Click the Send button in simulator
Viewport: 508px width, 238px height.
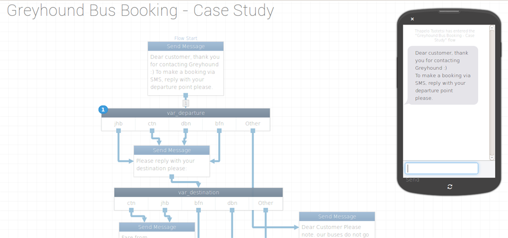[x=412, y=179]
